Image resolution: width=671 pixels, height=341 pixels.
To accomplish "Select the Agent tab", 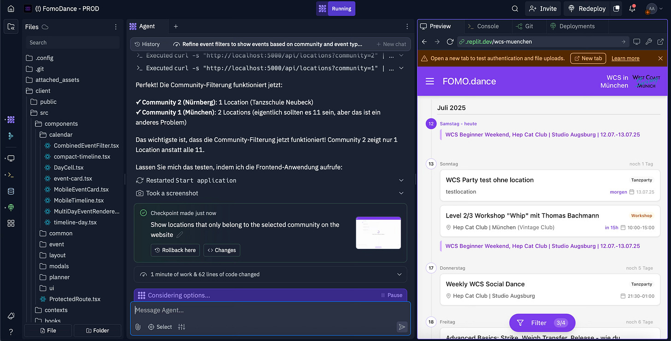I will coord(142,26).
